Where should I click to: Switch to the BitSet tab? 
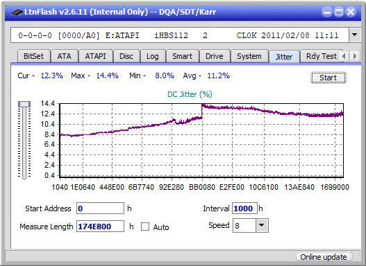point(33,56)
